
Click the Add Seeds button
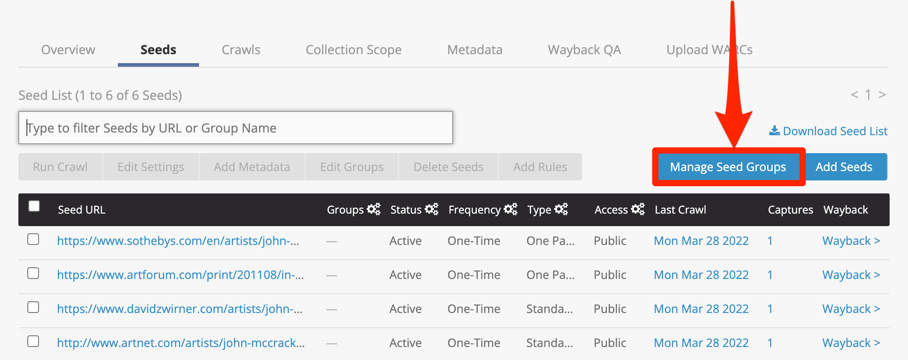[843, 167]
